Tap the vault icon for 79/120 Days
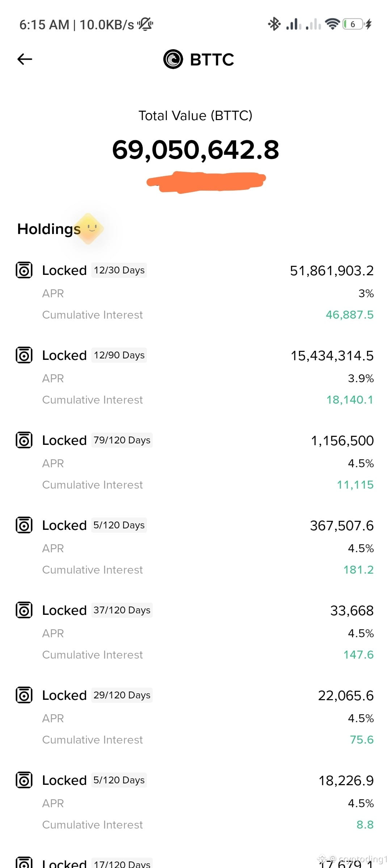 [x=24, y=440]
